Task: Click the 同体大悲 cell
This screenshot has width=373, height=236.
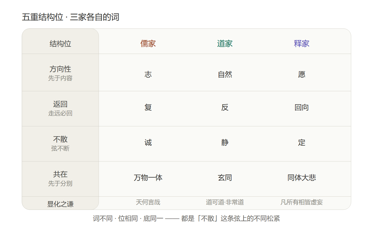Action: (x=302, y=178)
